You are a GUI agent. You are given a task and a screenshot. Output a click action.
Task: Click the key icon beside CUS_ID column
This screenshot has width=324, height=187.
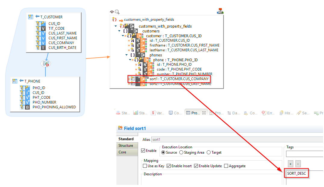point(39,23)
